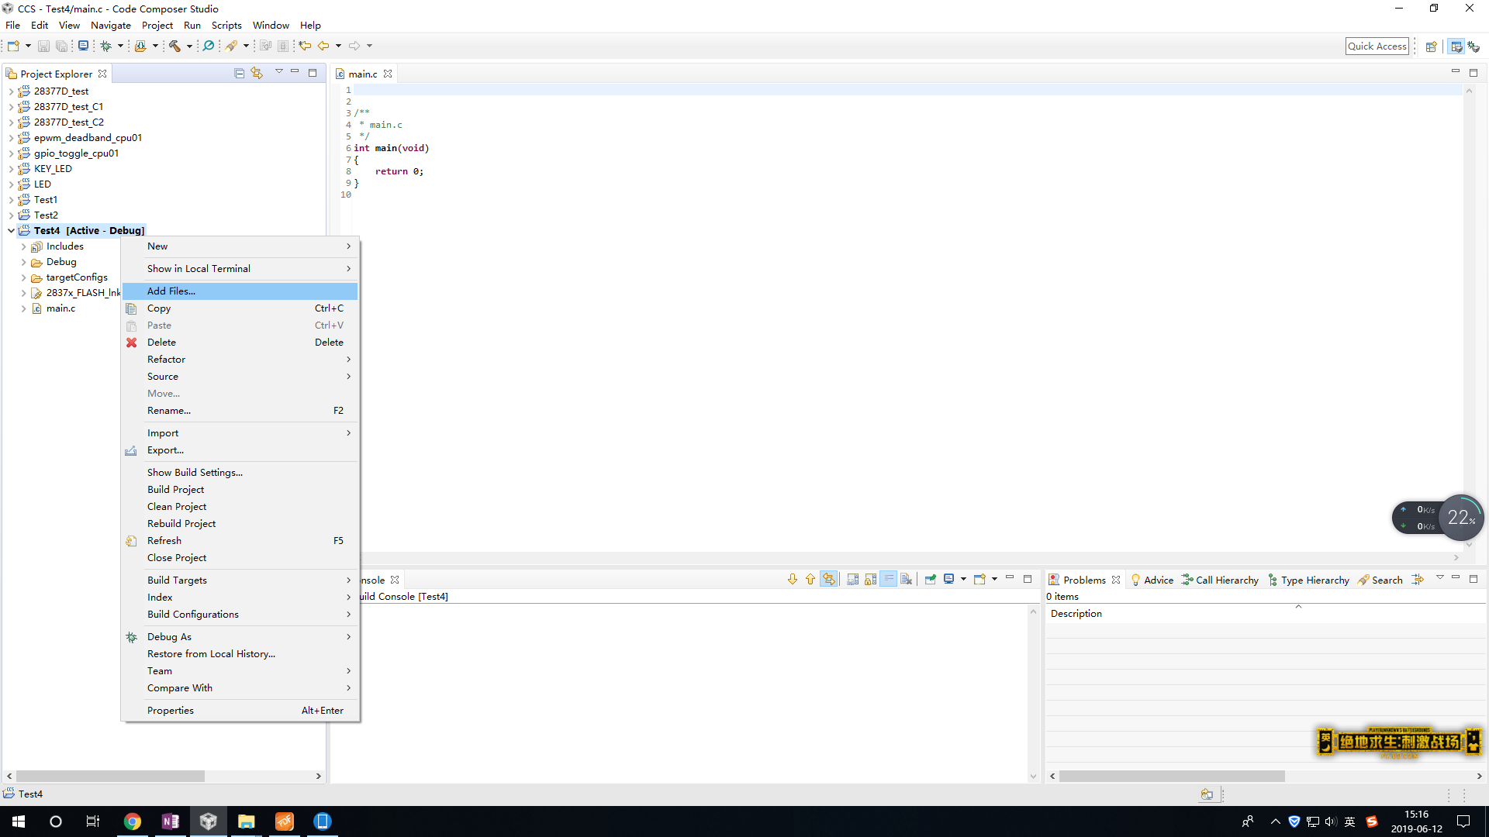Image resolution: width=1489 pixels, height=837 pixels.
Task: Click the Last Edit Location icon
Action: coord(305,46)
